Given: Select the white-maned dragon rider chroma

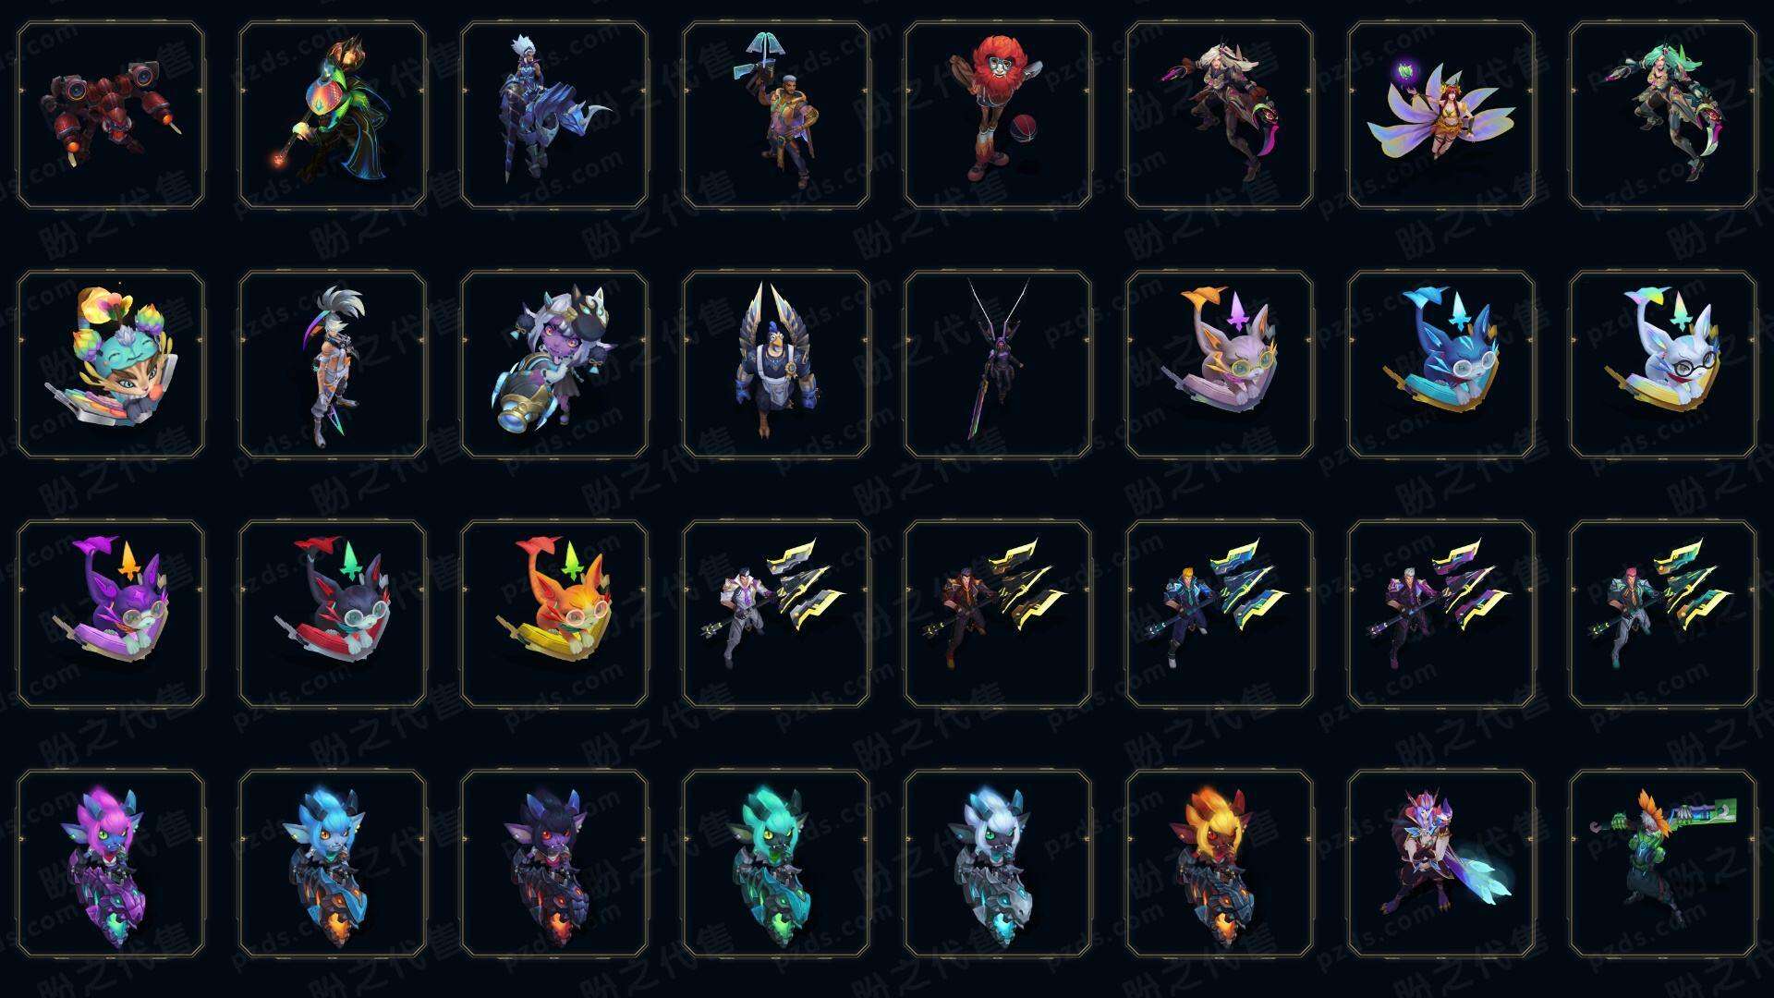Looking at the screenshot, I should tap(998, 863).
